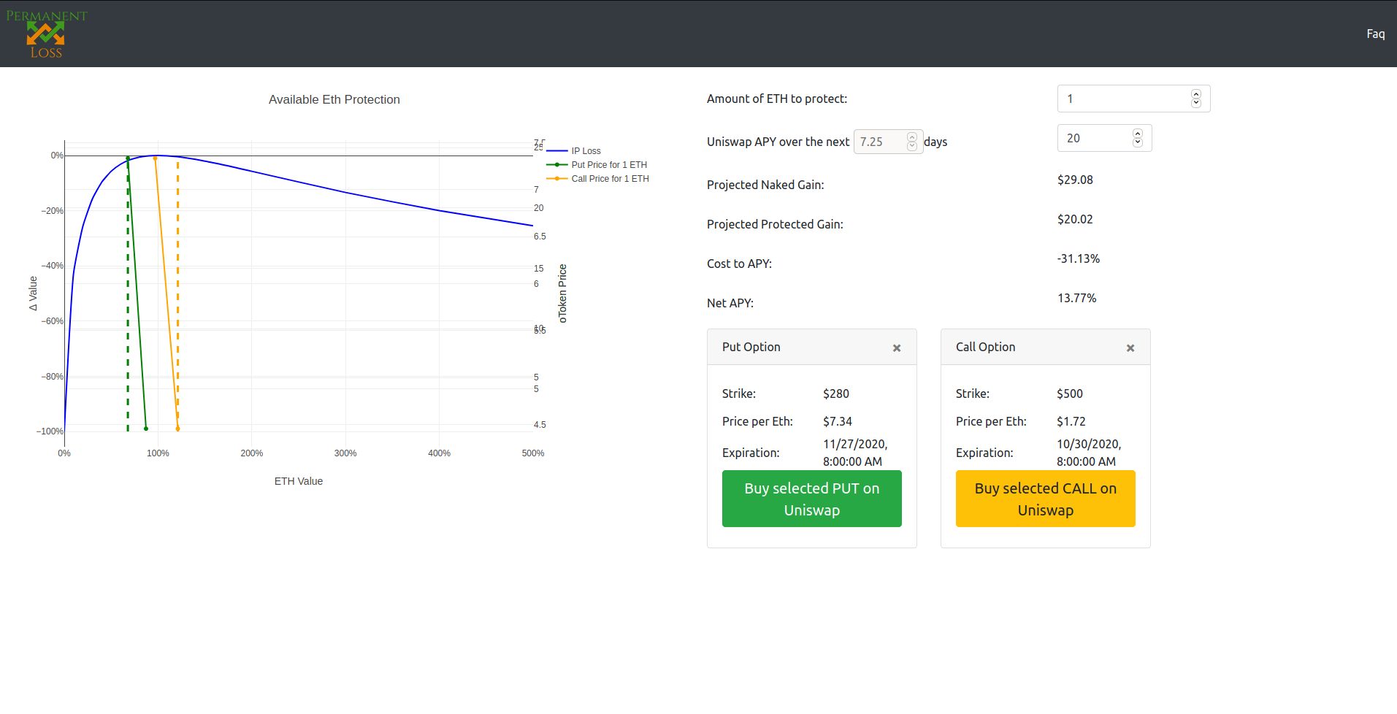Click the ETH Value axis label
This screenshot has width=1397, height=714.
(x=299, y=481)
